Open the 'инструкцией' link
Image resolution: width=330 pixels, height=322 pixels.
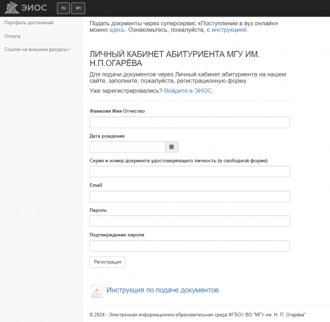tap(229, 30)
